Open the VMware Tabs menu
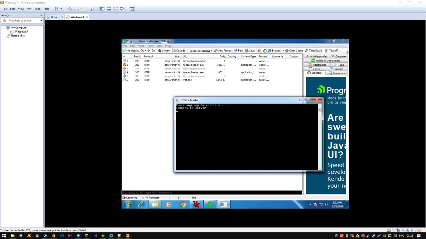The image size is (426, 239). click(x=37, y=9)
